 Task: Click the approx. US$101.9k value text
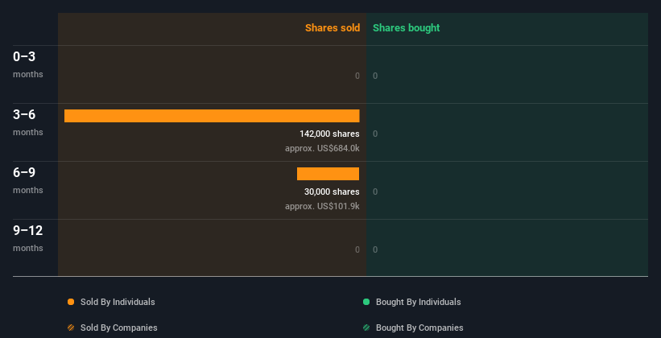[x=322, y=206]
